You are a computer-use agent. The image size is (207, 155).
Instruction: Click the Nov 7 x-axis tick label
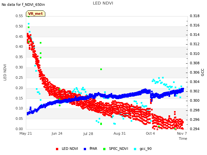click(182, 133)
